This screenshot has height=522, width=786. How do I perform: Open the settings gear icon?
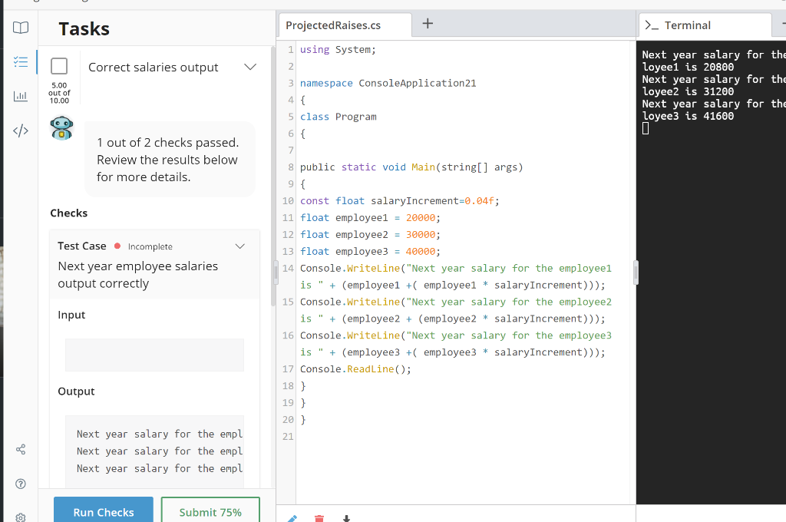(20, 517)
